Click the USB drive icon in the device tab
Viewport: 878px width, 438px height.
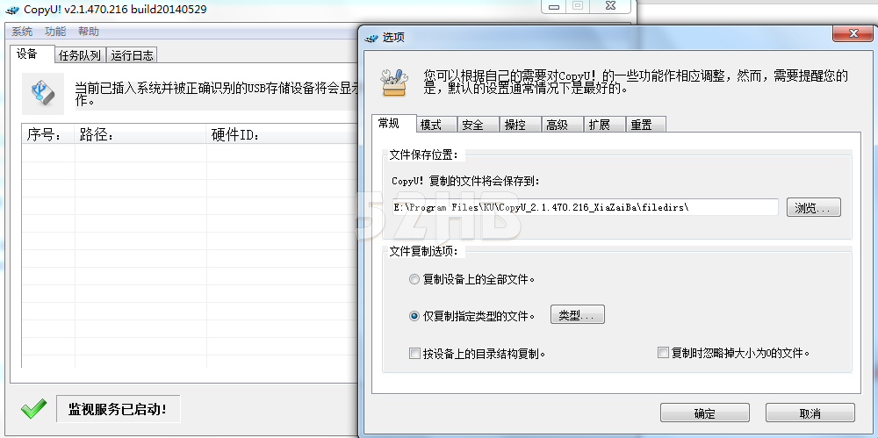click(43, 94)
